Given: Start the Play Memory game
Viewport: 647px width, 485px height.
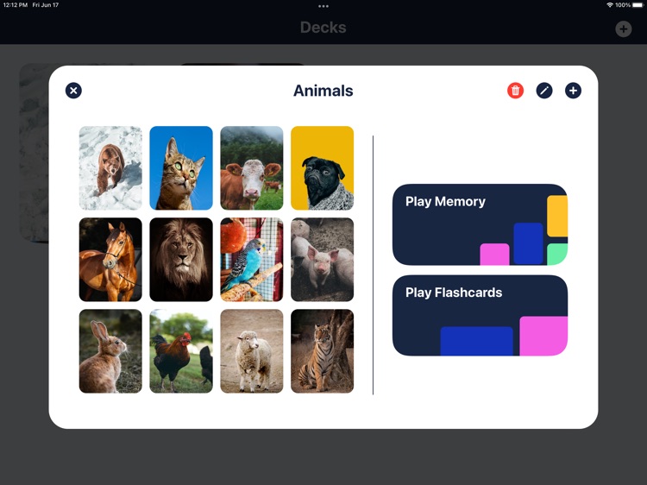Looking at the screenshot, I should [480, 224].
